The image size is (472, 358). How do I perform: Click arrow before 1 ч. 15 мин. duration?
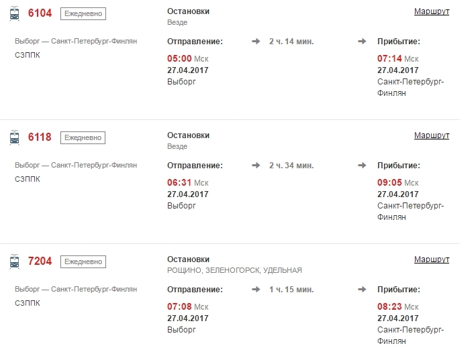(x=256, y=290)
